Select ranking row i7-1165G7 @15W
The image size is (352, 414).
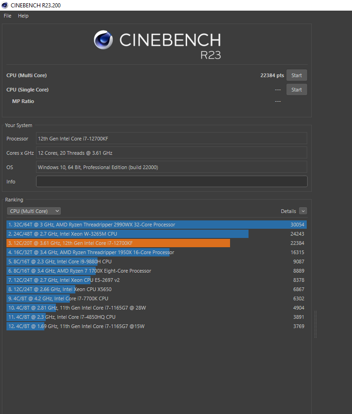(157, 326)
